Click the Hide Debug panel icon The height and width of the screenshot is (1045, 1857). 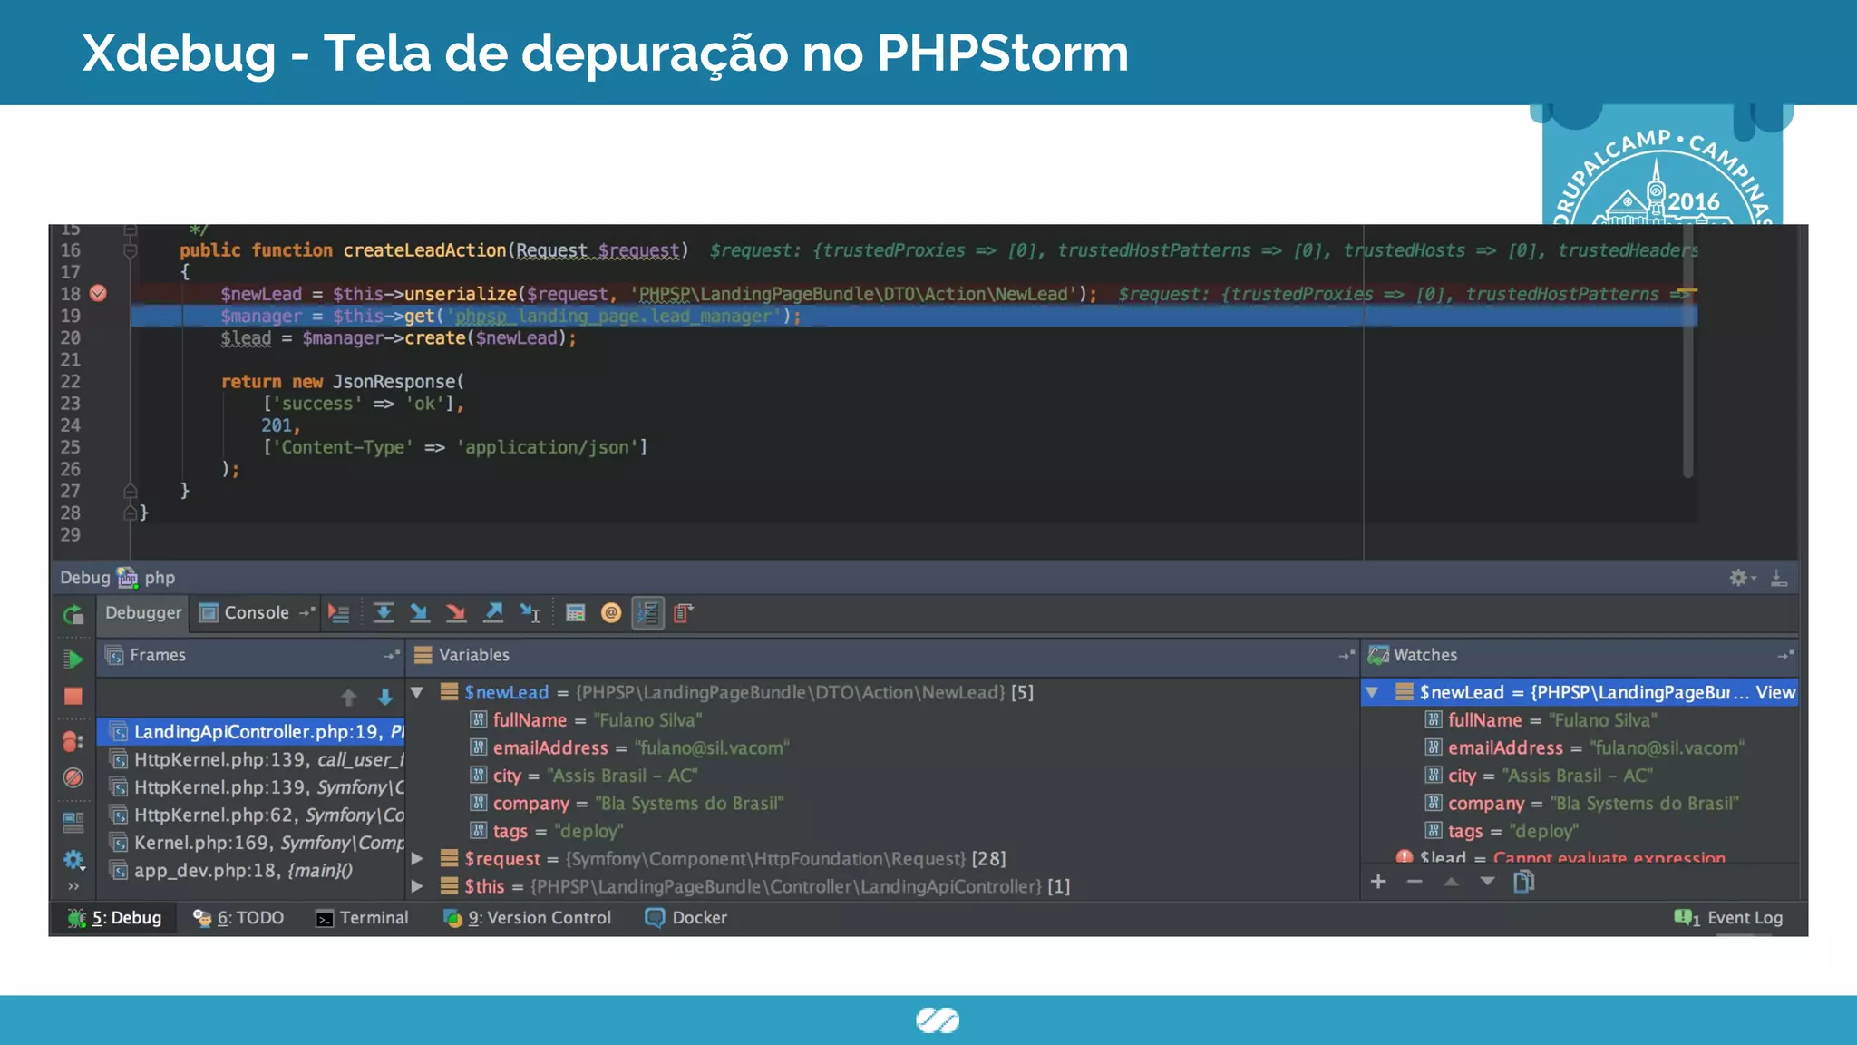(1778, 578)
